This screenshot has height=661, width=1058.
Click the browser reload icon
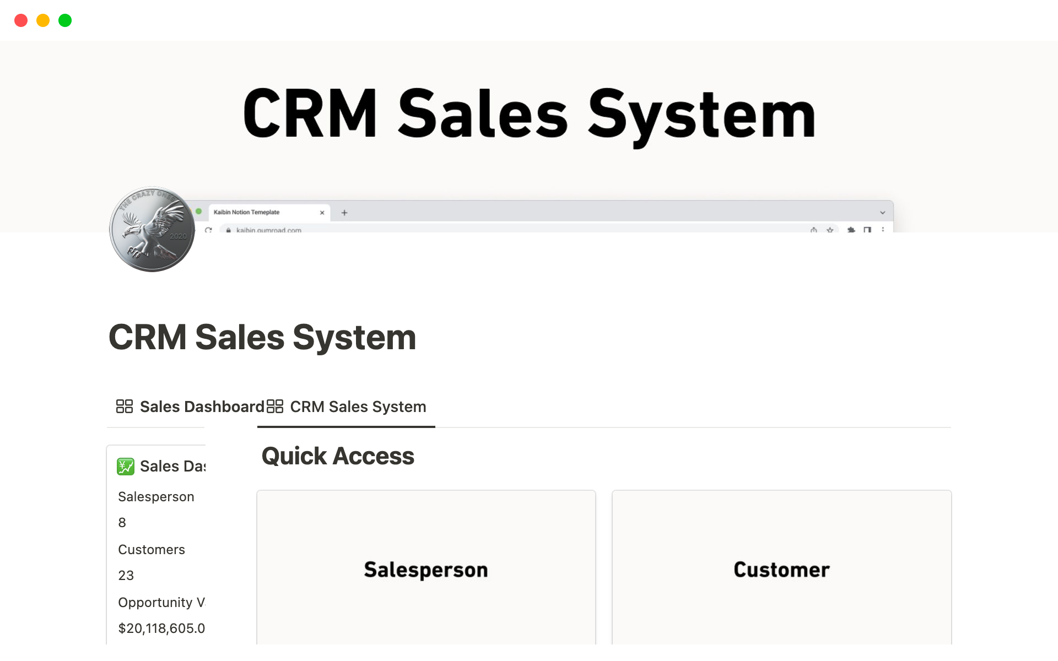pyautogui.click(x=208, y=230)
